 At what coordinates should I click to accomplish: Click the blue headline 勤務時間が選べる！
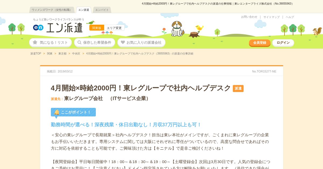pos(126,125)
